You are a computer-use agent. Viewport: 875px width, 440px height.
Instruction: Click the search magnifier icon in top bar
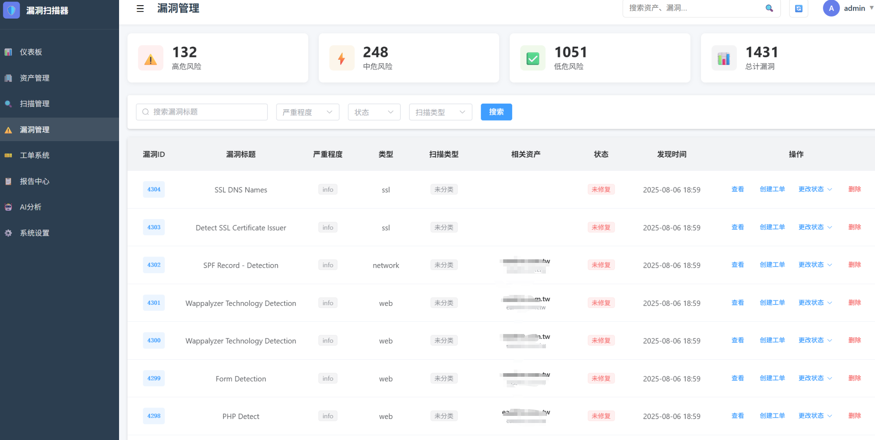click(x=769, y=8)
